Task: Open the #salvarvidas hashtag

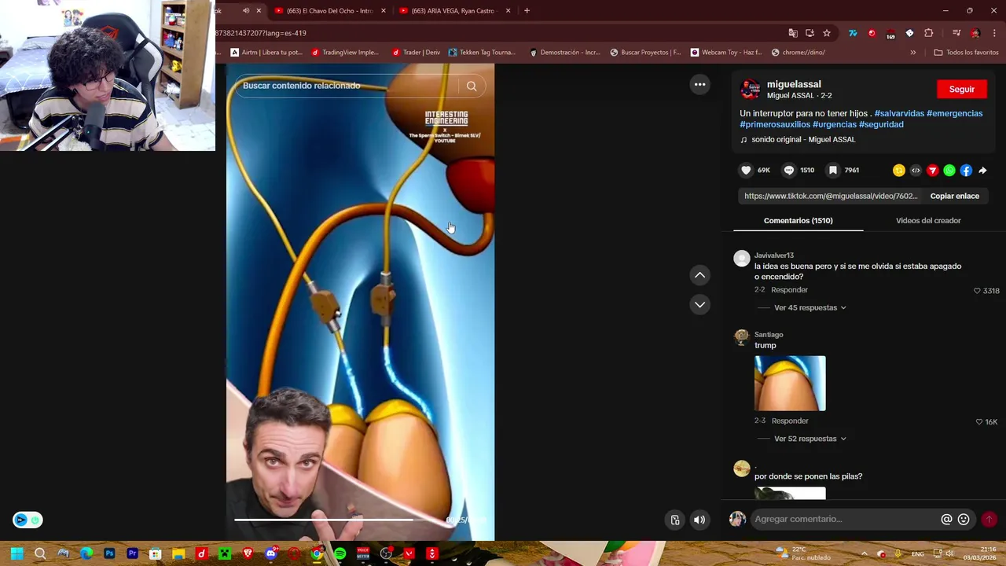Action: pyautogui.click(x=899, y=113)
